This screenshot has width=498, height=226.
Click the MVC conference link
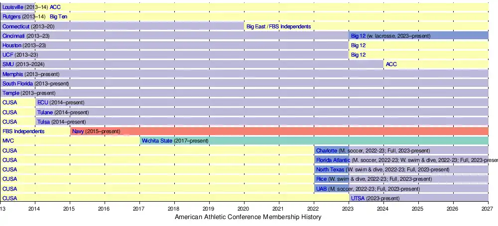8,141
